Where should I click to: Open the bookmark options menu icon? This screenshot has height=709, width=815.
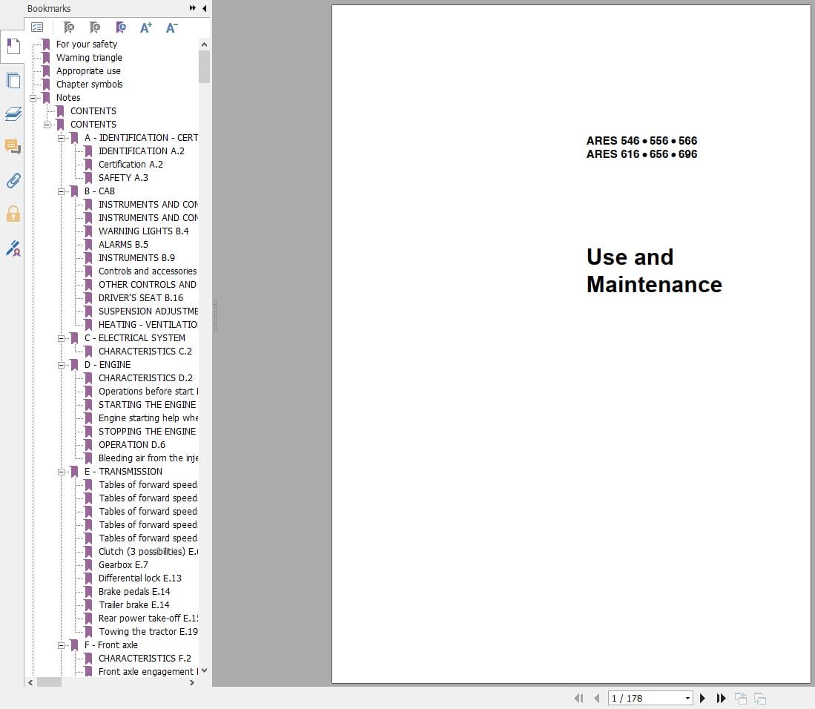[37, 27]
